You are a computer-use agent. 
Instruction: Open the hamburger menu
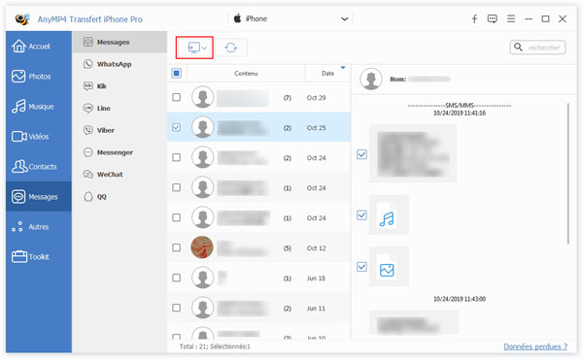(511, 18)
